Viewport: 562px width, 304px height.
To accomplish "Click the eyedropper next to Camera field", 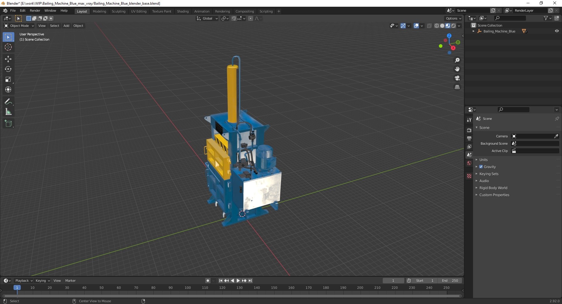I will coord(556,136).
